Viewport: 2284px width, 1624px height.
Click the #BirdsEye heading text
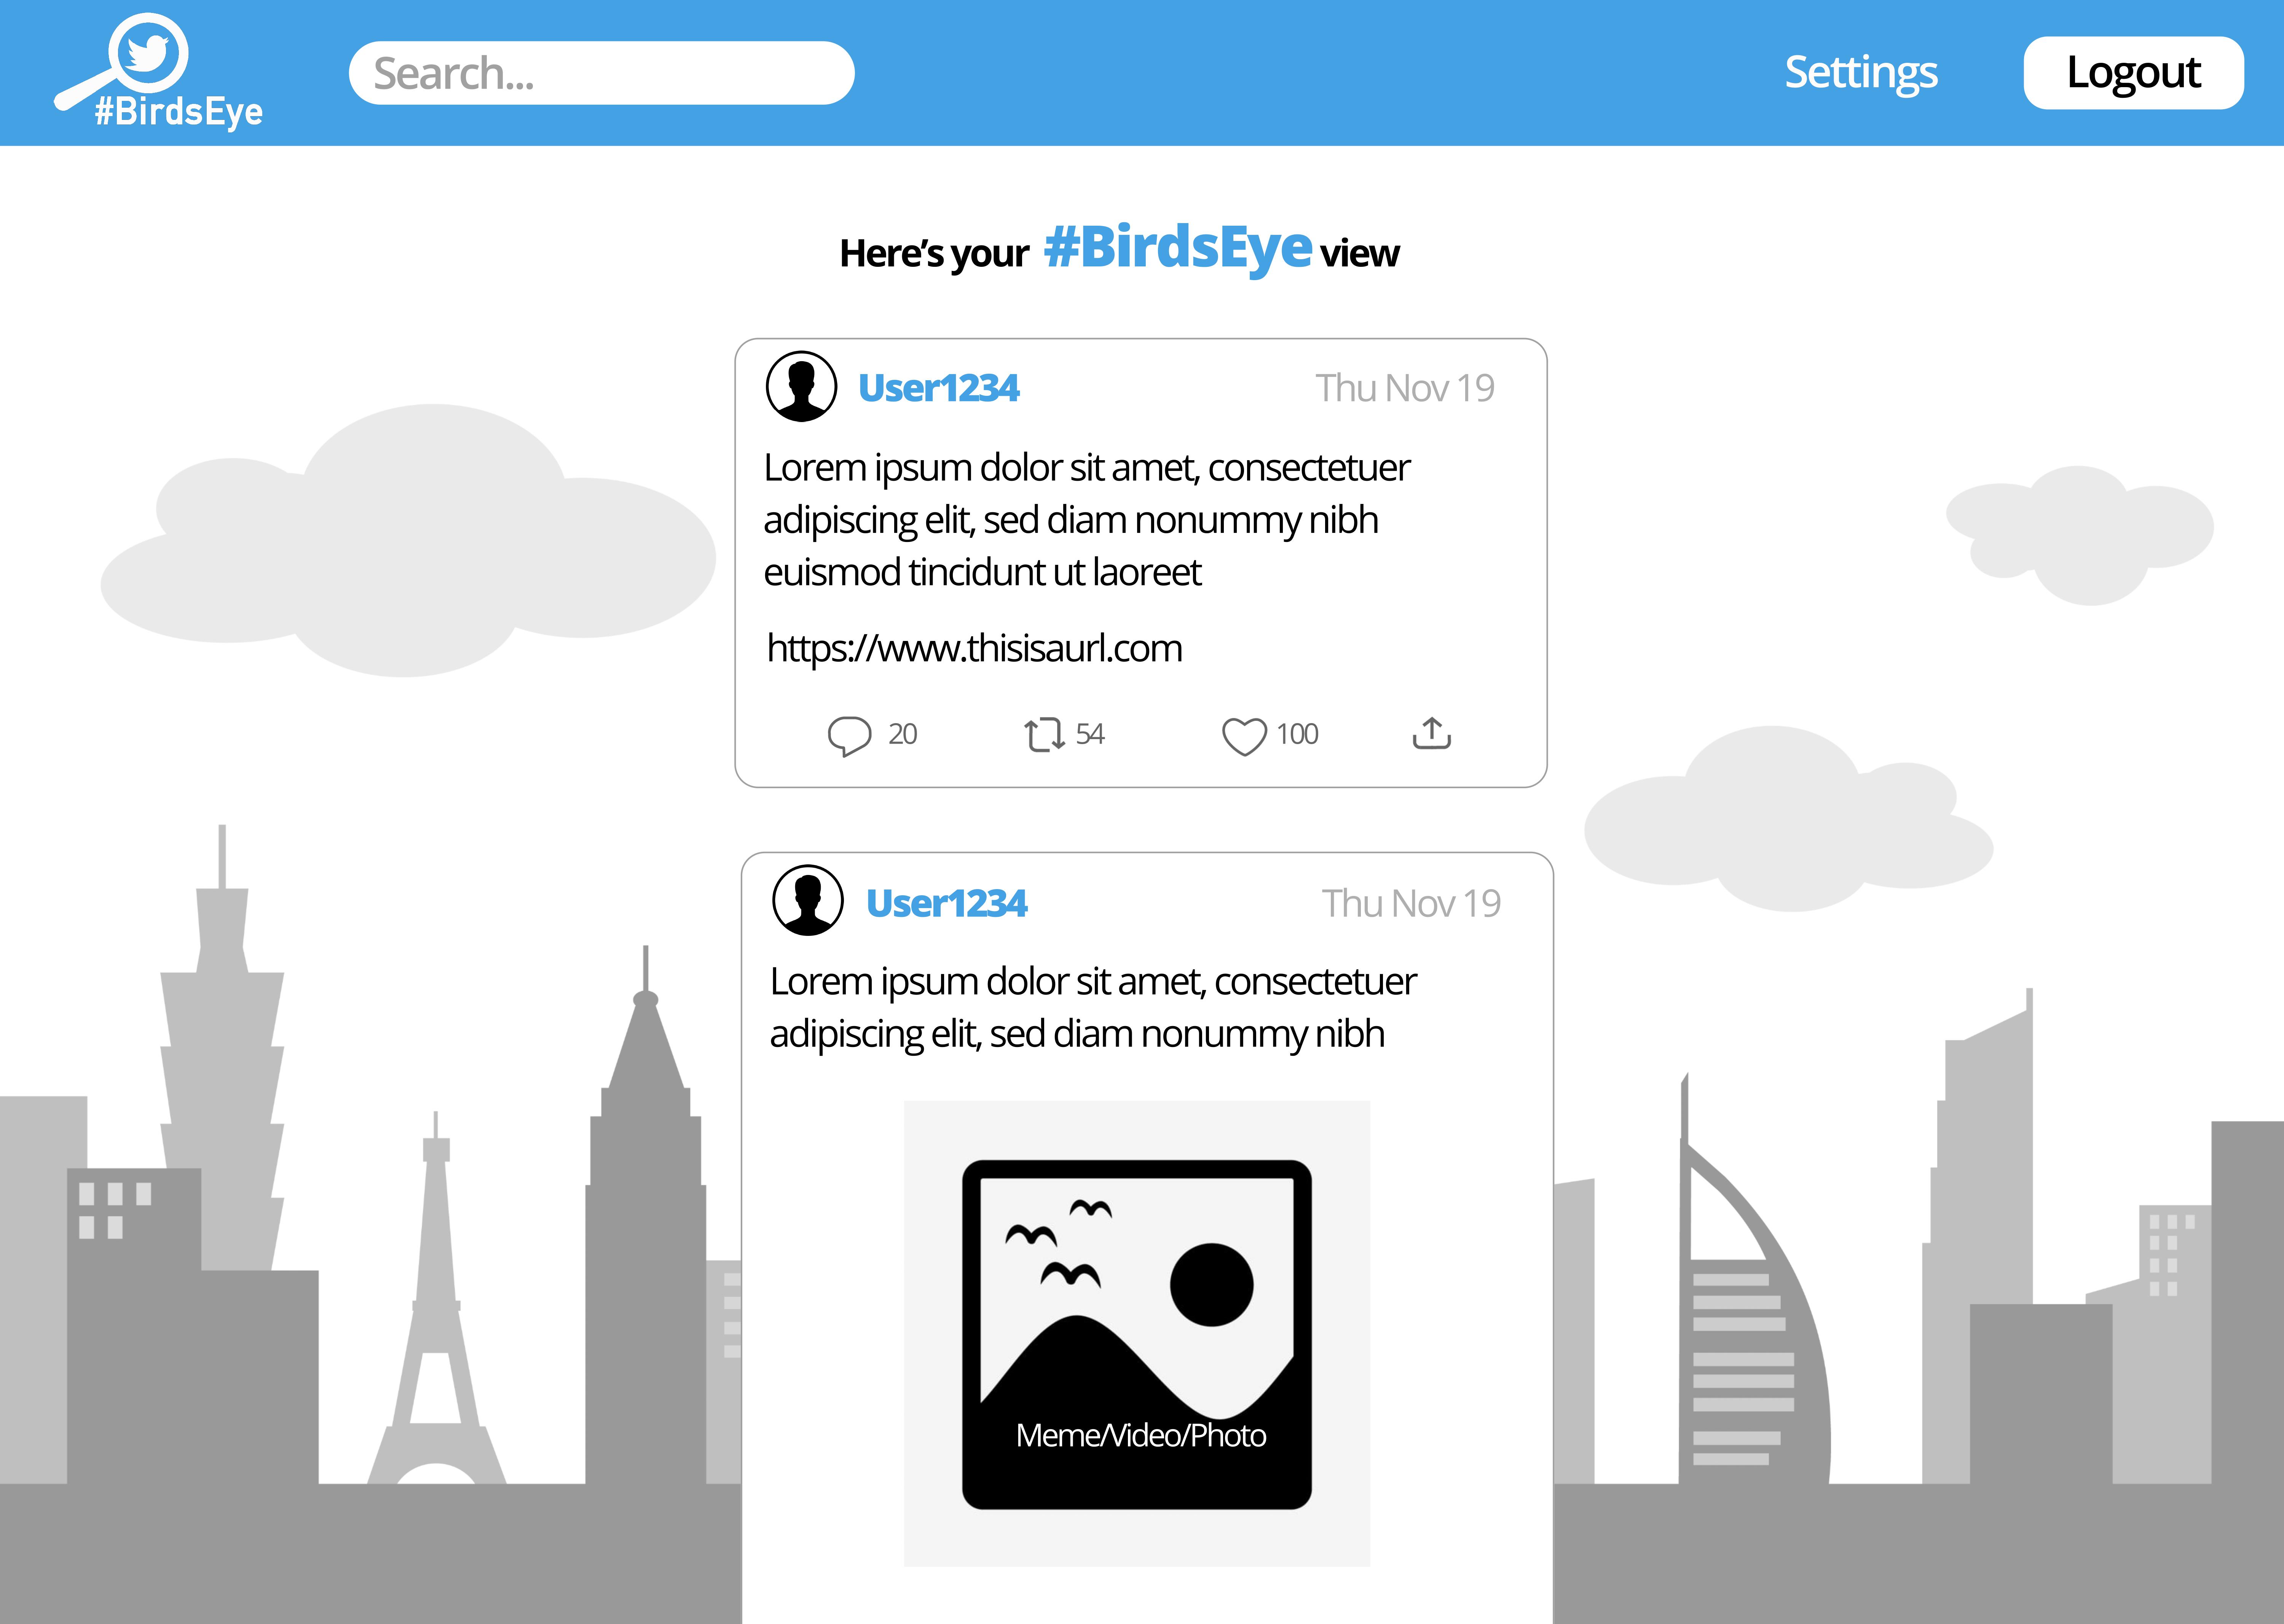coord(1177,248)
